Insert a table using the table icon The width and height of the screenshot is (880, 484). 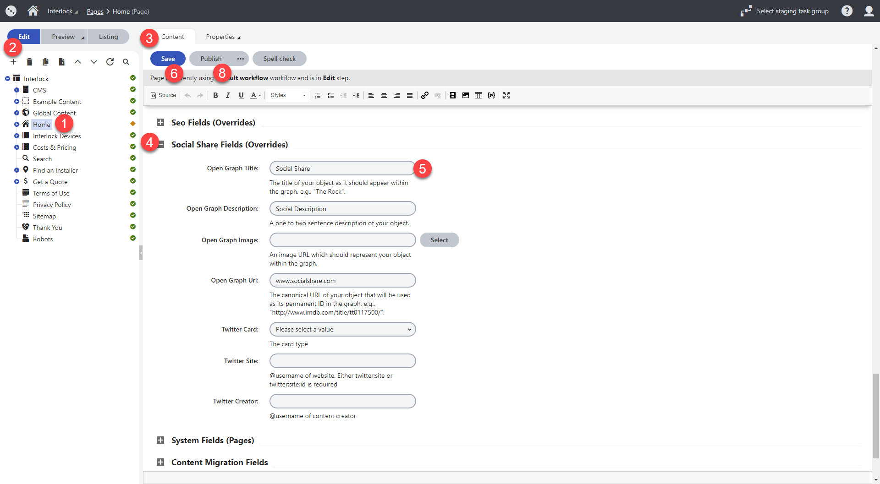478,95
